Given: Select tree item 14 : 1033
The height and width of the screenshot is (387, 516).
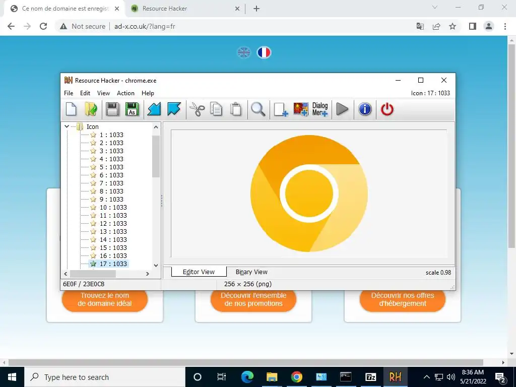Looking at the screenshot, I should click(x=113, y=239).
